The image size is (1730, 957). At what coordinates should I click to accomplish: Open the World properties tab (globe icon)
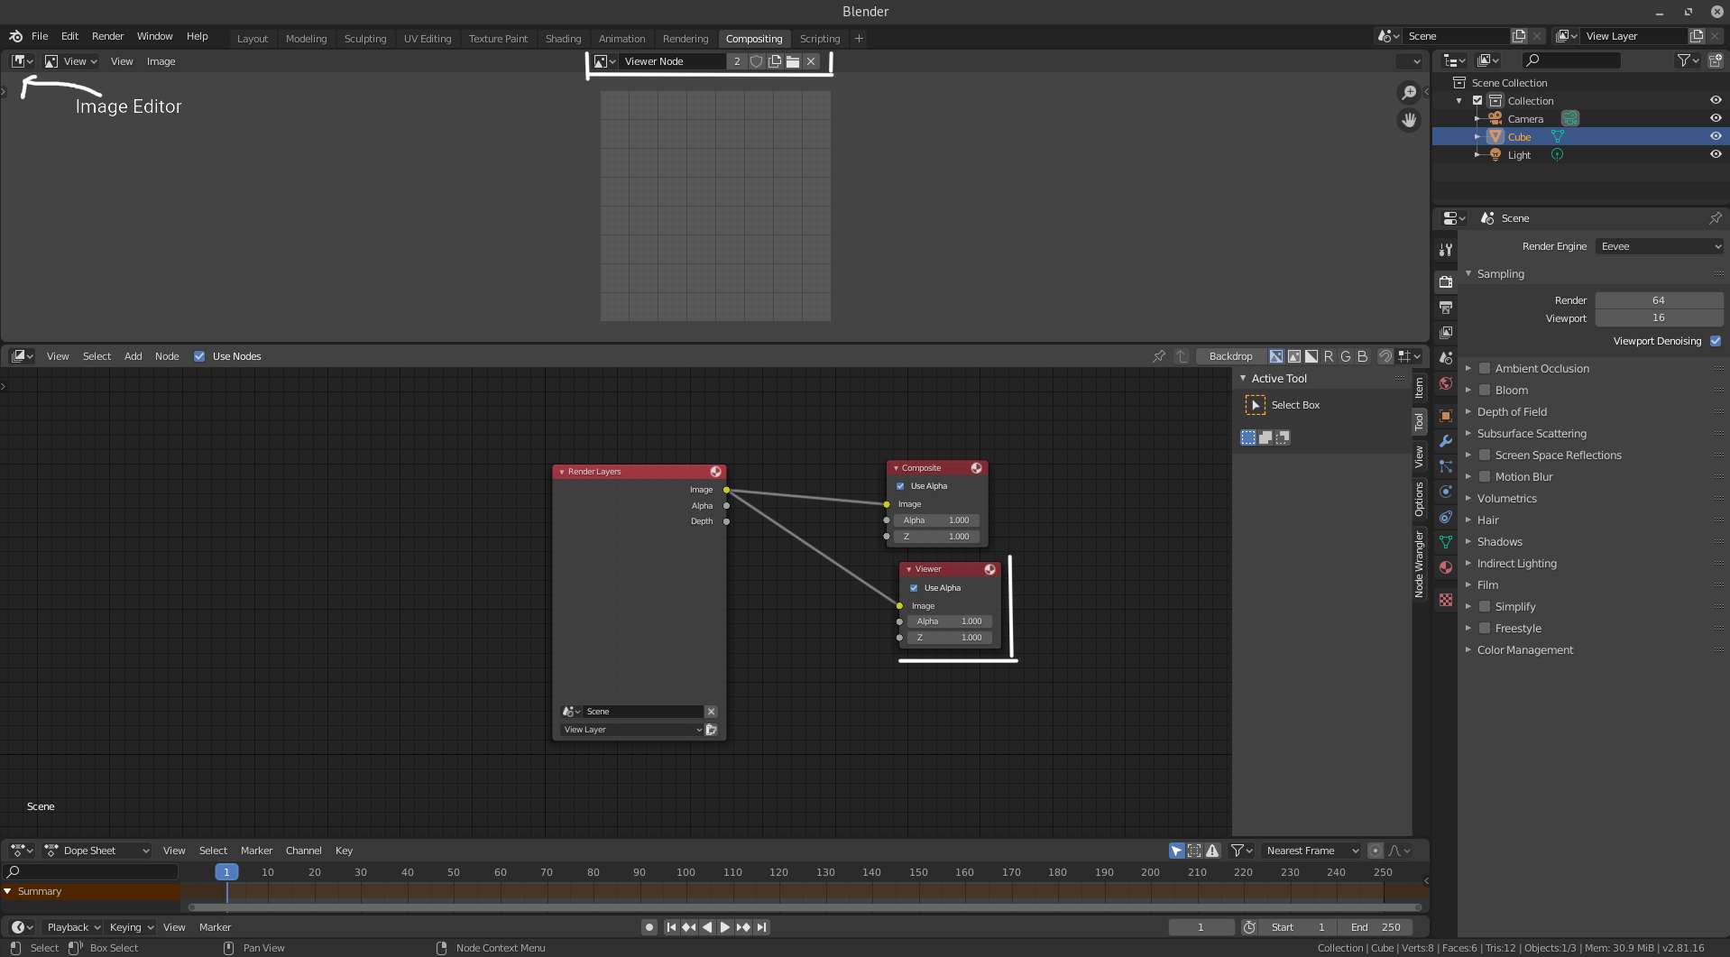[1446, 383]
